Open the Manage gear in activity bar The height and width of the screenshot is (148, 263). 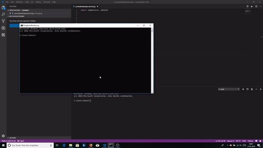(3, 136)
